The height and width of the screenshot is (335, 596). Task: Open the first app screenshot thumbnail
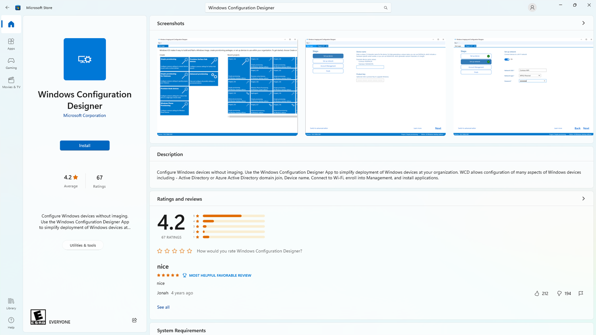click(x=227, y=87)
